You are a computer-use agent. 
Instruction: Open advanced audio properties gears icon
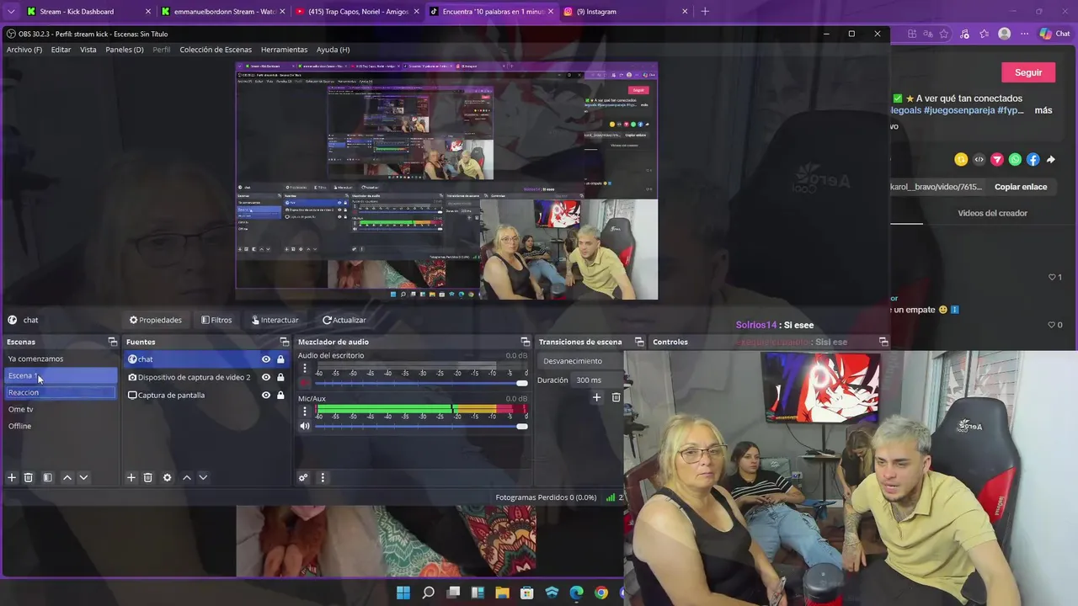pos(303,477)
